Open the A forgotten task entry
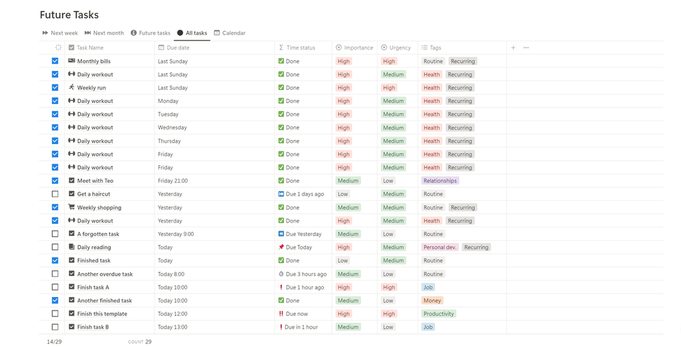This screenshot has height=347, width=681. 98,234
